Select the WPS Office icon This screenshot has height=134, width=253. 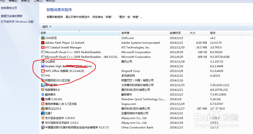(43, 71)
